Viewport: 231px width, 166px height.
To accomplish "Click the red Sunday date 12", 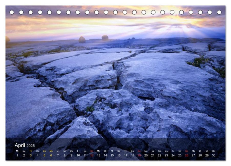I will [x=92, y=155].
